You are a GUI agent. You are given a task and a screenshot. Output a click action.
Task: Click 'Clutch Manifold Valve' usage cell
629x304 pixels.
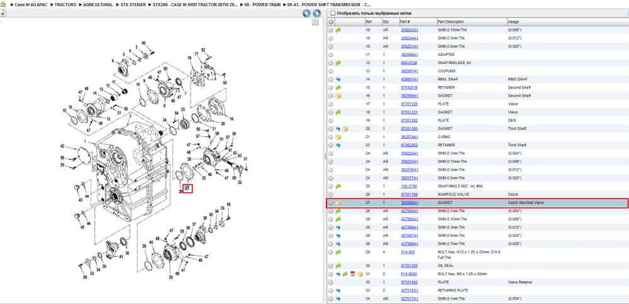[x=526, y=203]
